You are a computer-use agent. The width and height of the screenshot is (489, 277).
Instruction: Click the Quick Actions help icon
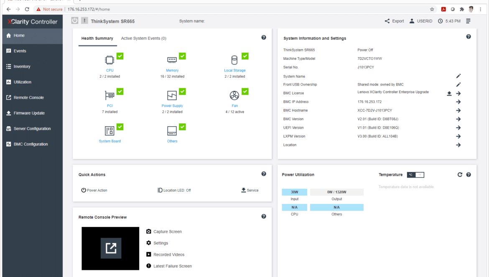pos(264,174)
